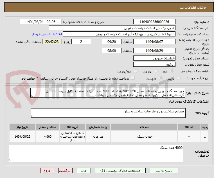
Task: Click the countdown timer 22:42:23
Action: tap(52, 42)
